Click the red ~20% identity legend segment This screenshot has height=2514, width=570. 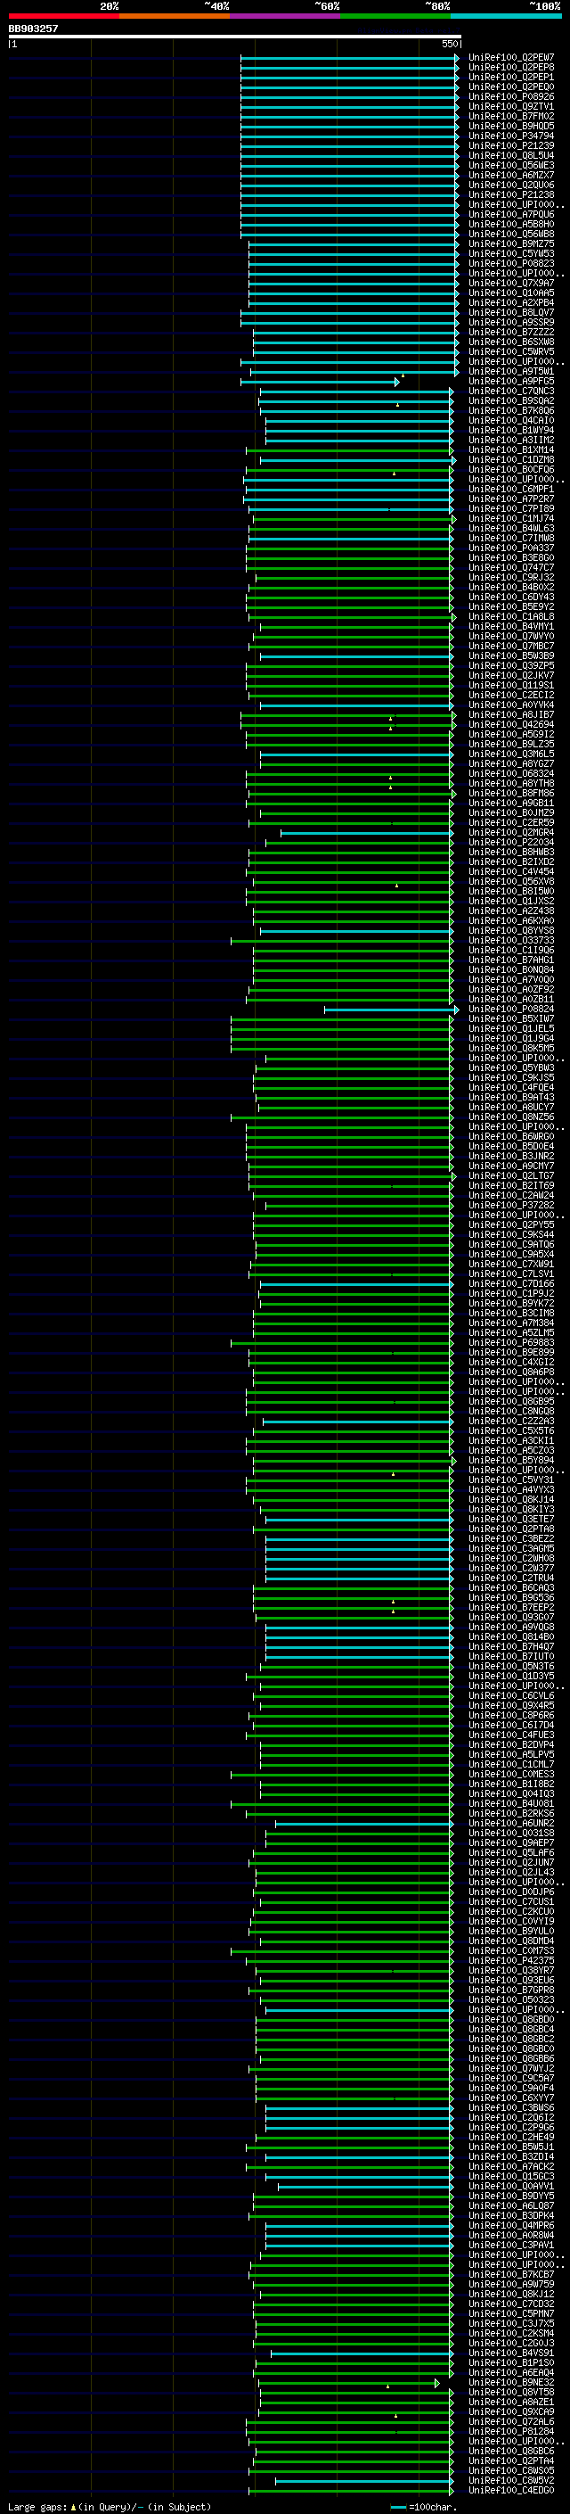[63, 16]
